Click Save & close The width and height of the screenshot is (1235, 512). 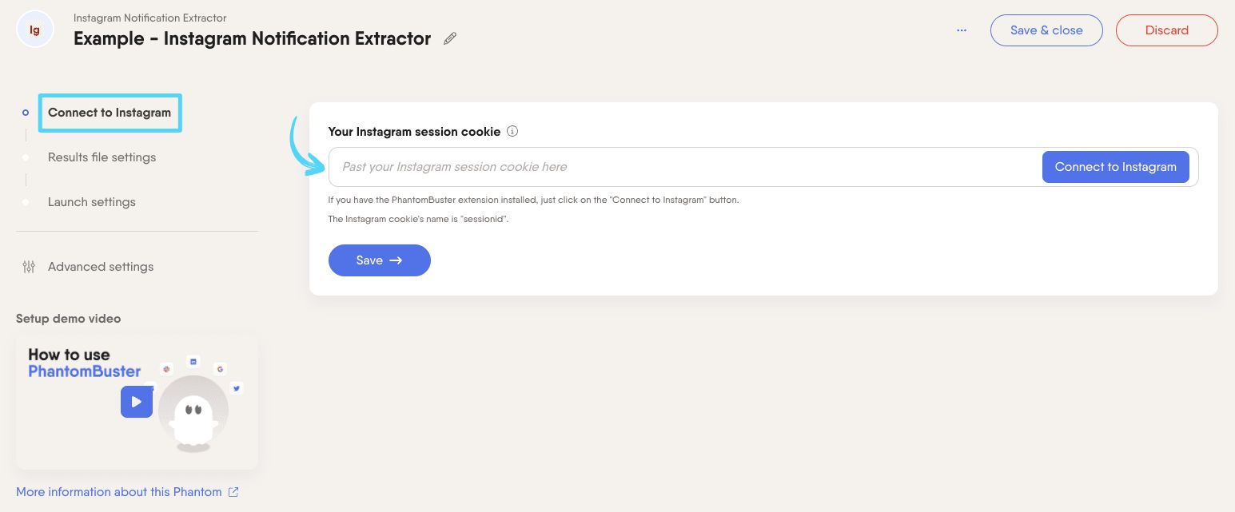click(x=1046, y=30)
